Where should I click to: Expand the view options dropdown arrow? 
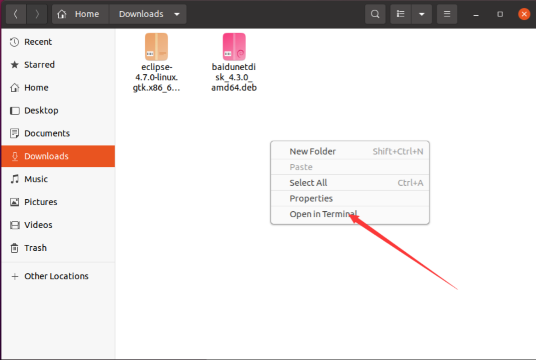pos(421,14)
